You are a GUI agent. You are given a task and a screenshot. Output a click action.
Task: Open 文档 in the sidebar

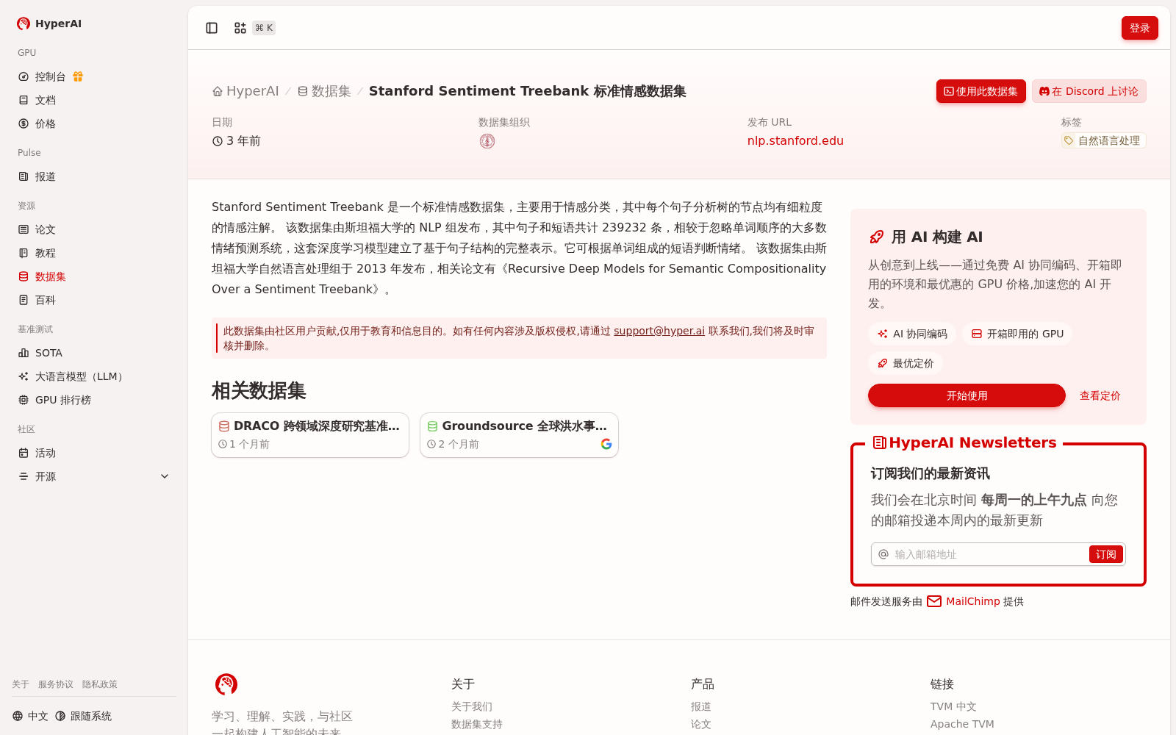[37, 100]
